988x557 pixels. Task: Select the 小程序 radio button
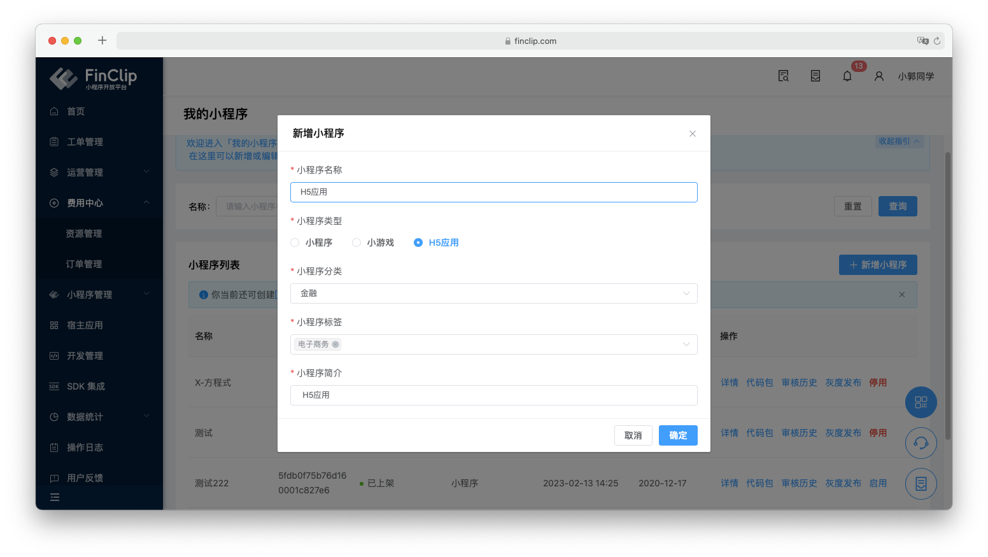(x=295, y=243)
